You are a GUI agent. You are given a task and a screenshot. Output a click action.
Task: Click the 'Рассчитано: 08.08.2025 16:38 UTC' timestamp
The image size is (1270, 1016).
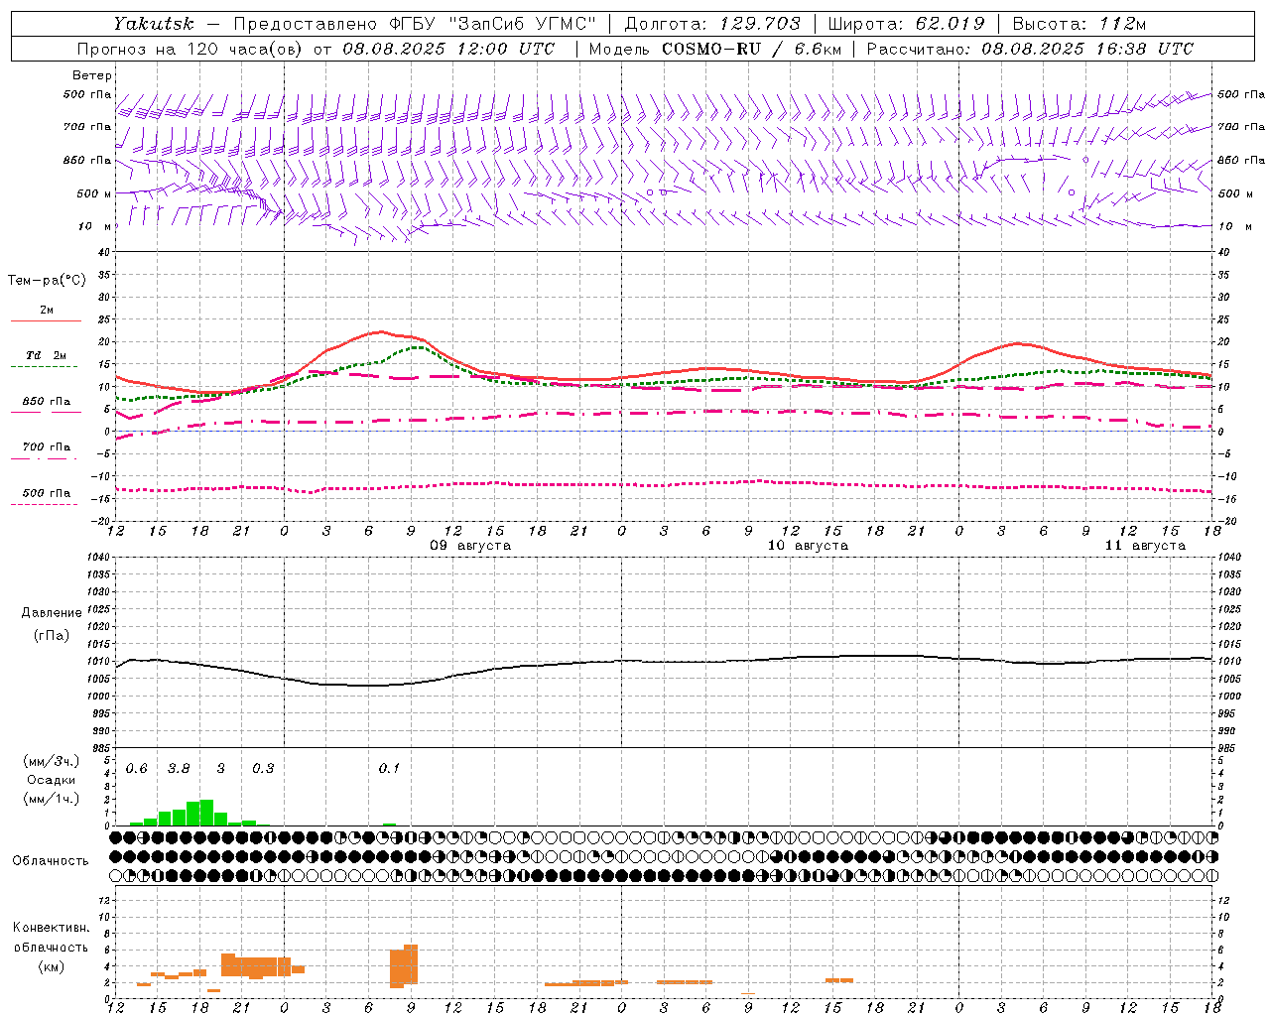(1030, 49)
